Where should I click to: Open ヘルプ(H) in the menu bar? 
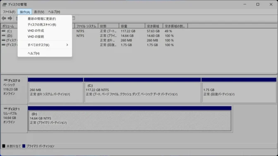click(x=54, y=12)
